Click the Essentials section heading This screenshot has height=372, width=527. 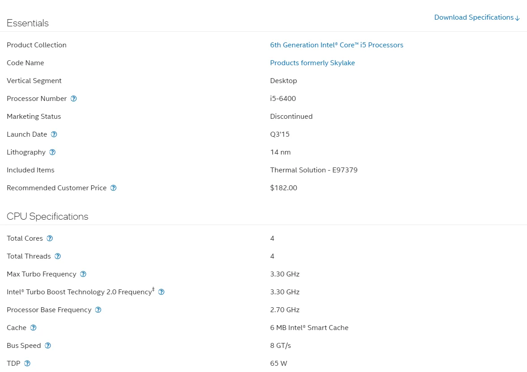click(x=28, y=23)
